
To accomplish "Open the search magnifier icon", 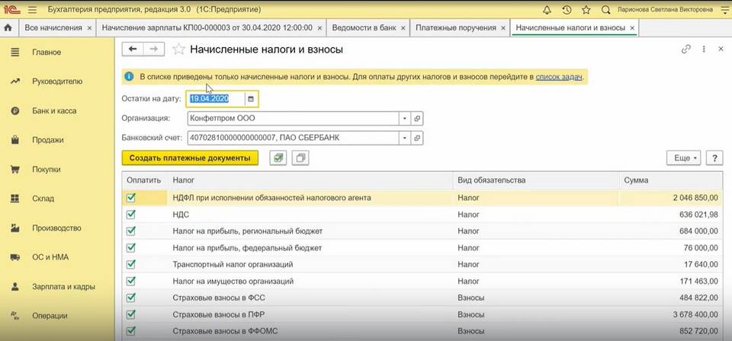I will (605, 10).
